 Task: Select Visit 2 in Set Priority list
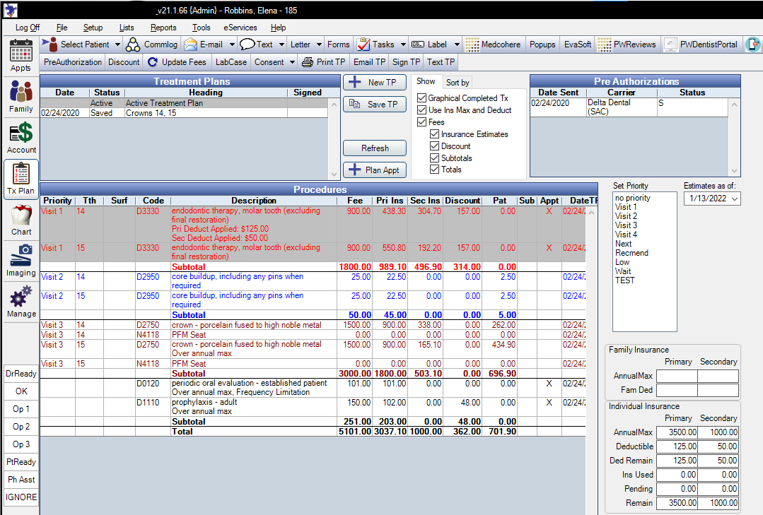click(626, 216)
